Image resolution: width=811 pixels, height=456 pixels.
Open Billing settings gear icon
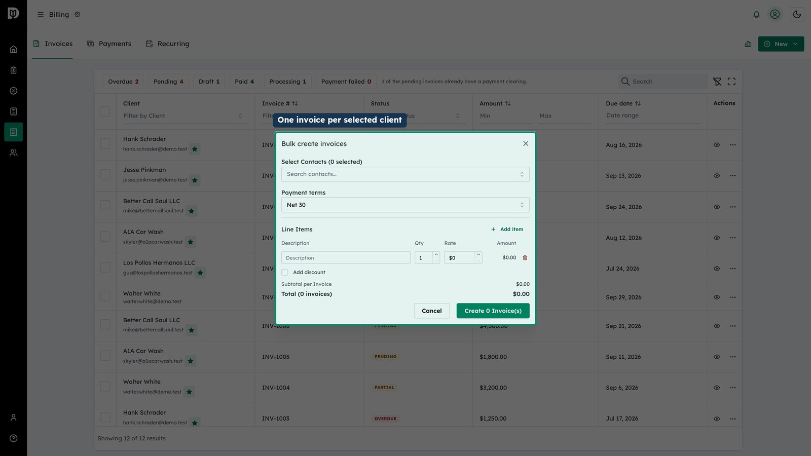(x=78, y=15)
